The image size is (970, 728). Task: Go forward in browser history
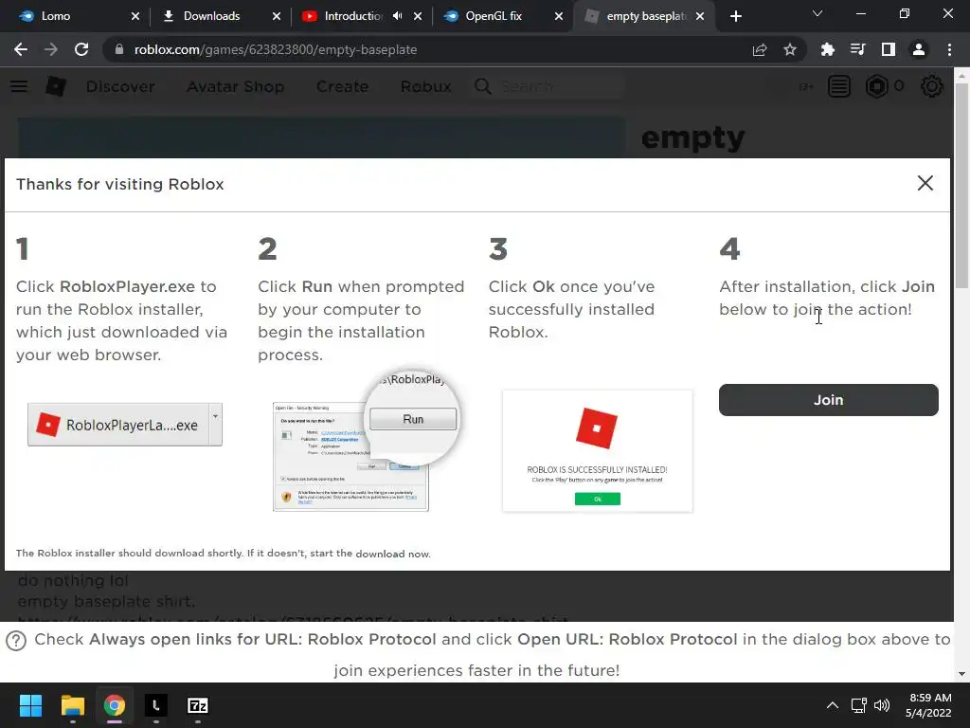[51, 49]
